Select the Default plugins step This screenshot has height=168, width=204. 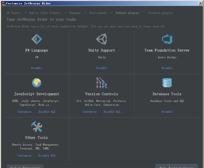click(x=127, y=13)
